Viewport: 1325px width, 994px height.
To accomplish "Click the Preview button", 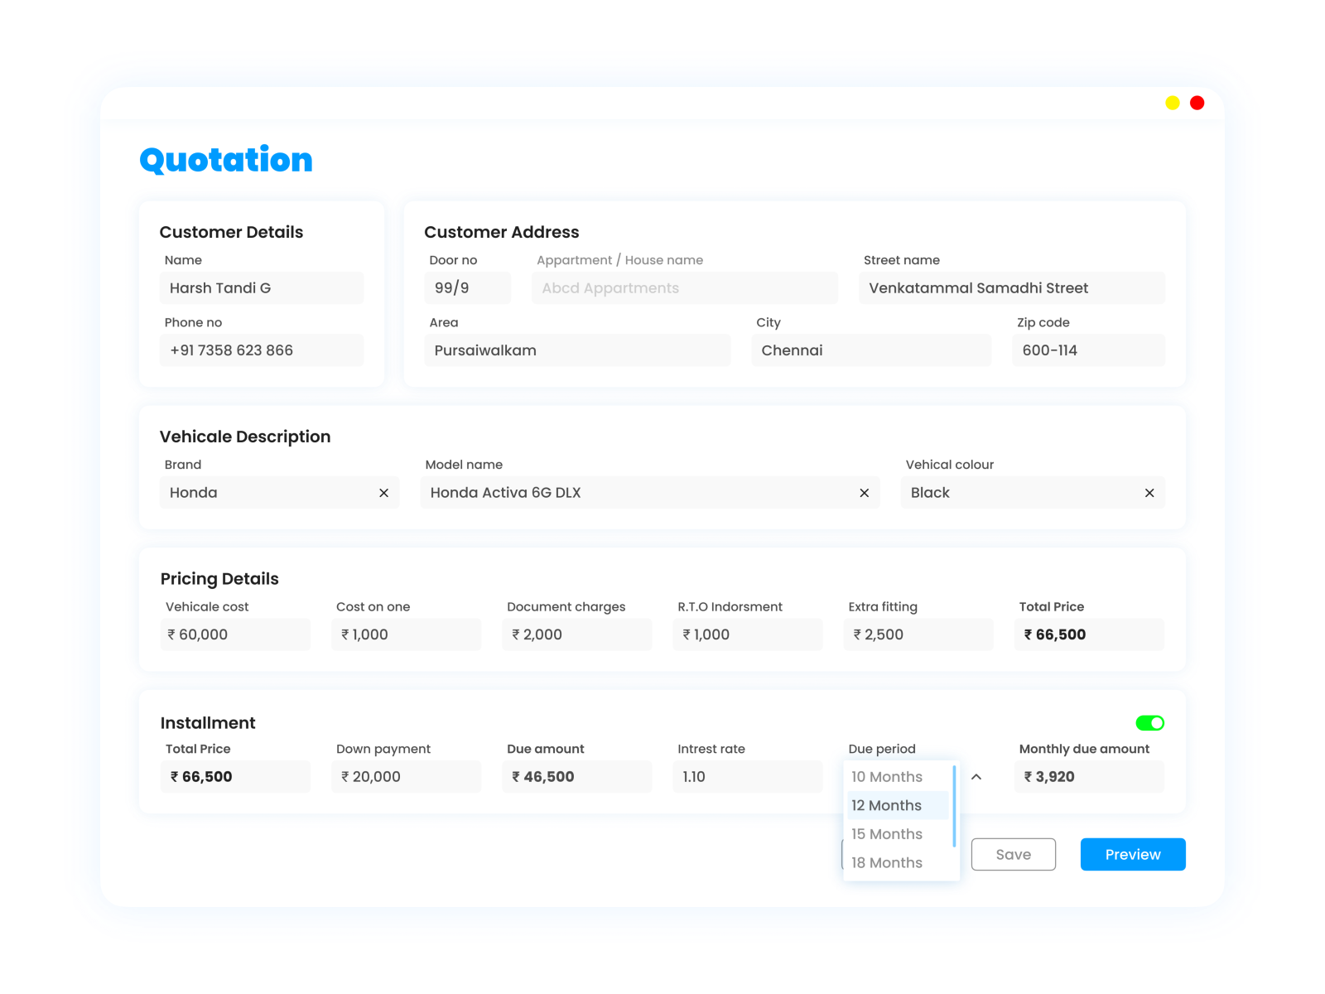I will pyautogui.click(x=1132, y=854).
